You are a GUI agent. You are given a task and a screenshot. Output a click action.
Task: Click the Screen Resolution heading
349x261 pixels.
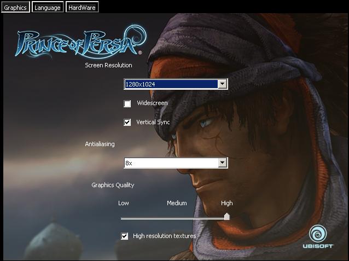pos(108,65)
